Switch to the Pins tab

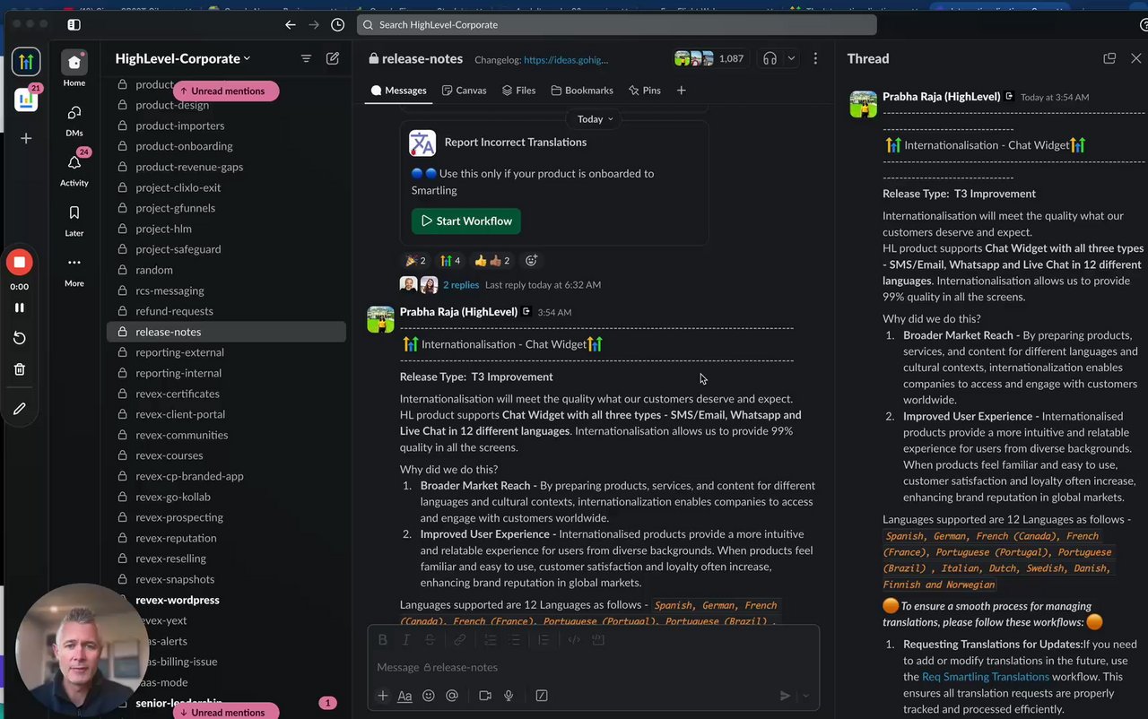645,91
